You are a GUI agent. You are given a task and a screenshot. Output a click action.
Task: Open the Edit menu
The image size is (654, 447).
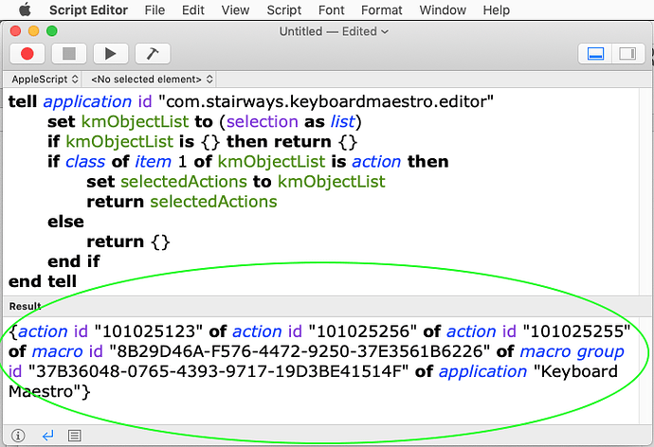193,10
